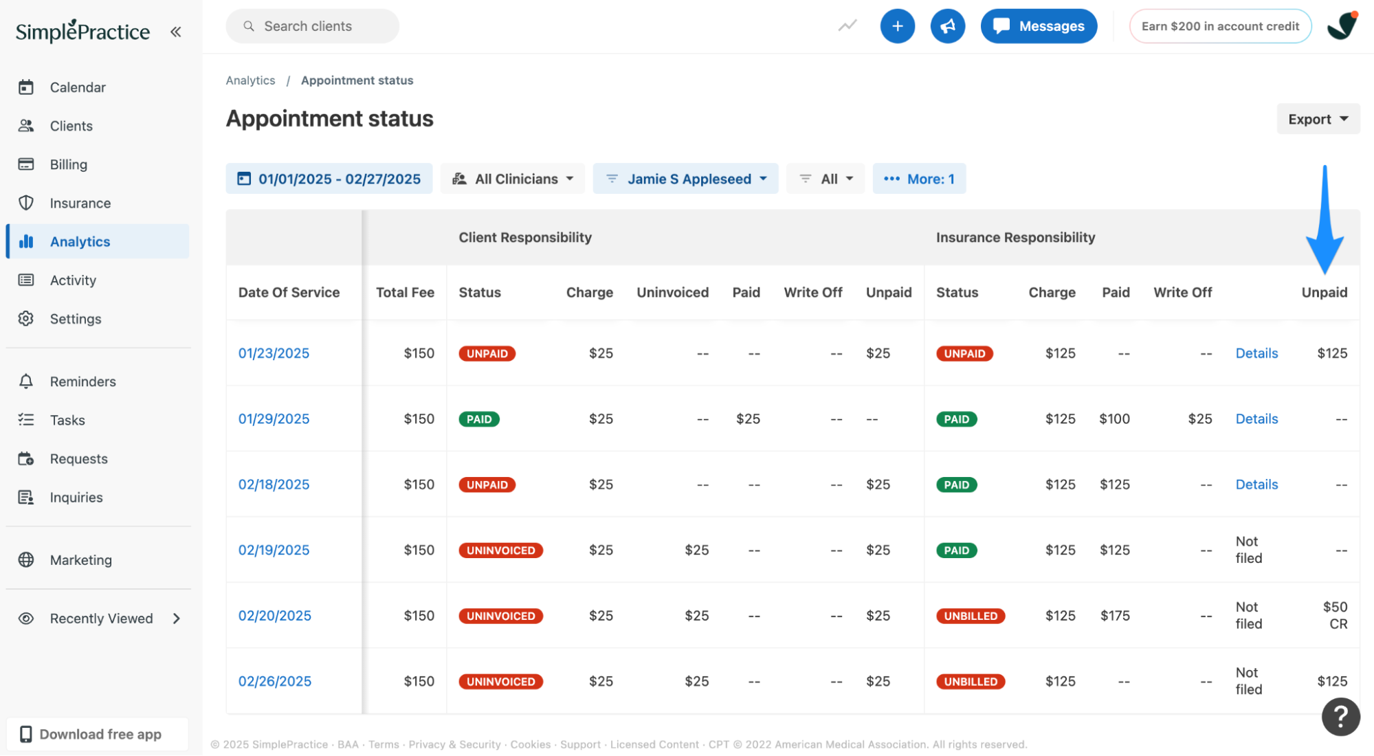Go to Calendar in the sidebar
The width and height of the screenshot is (1374, 756).
click(x=98, y=87)
